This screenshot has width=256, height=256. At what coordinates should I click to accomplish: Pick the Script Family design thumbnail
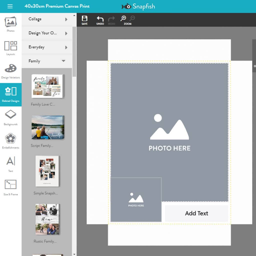point(47,127)
